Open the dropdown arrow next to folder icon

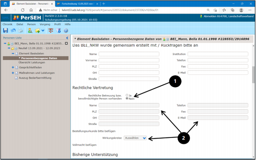click(43, 30)
